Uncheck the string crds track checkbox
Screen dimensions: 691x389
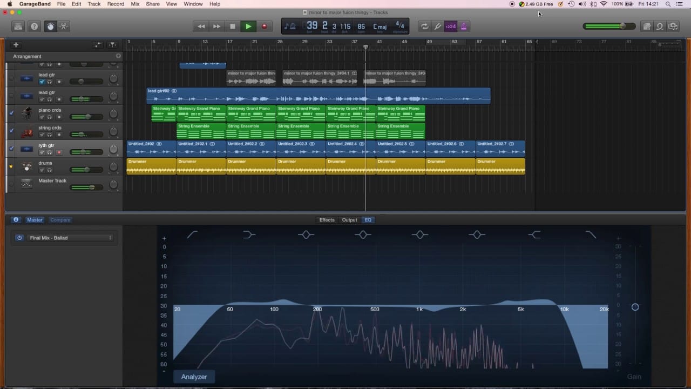tap(11, 131)
